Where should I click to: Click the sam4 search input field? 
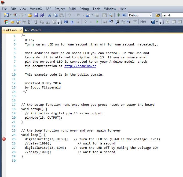point(172,15)
